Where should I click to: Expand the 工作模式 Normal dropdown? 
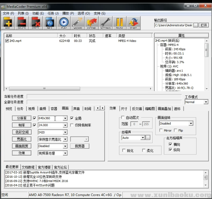coord(206,102)
